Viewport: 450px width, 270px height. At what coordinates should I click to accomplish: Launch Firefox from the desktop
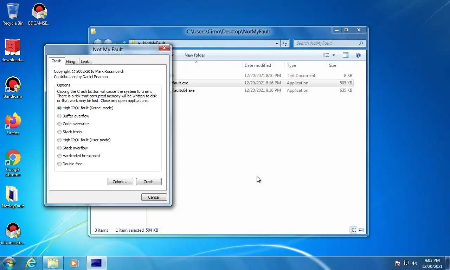13,124
